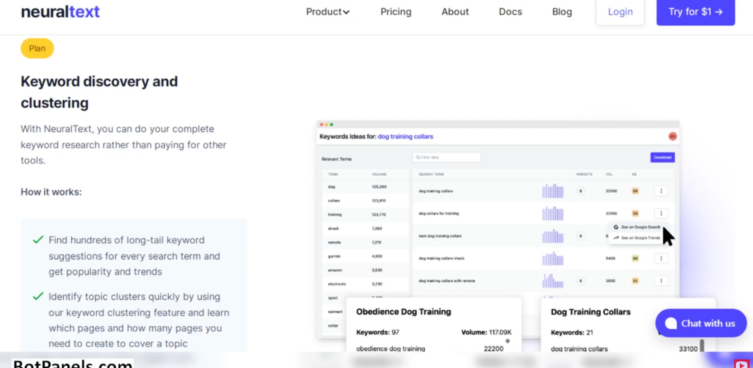This screenshot has height=368, width=753.
Task: Click the blue Download button in screenshot
Action: click(x=662, y=157)
